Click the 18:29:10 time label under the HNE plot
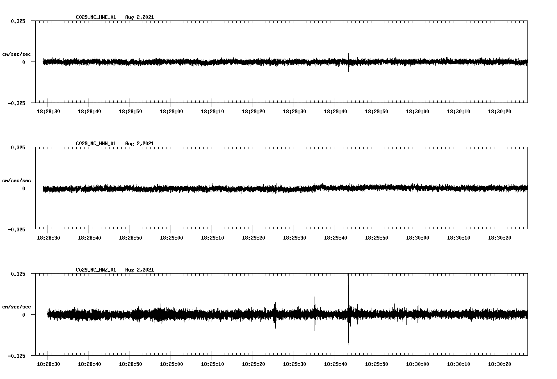Image resolution: width=557 pixels, height=379 pixels. [x=212, y=112]
